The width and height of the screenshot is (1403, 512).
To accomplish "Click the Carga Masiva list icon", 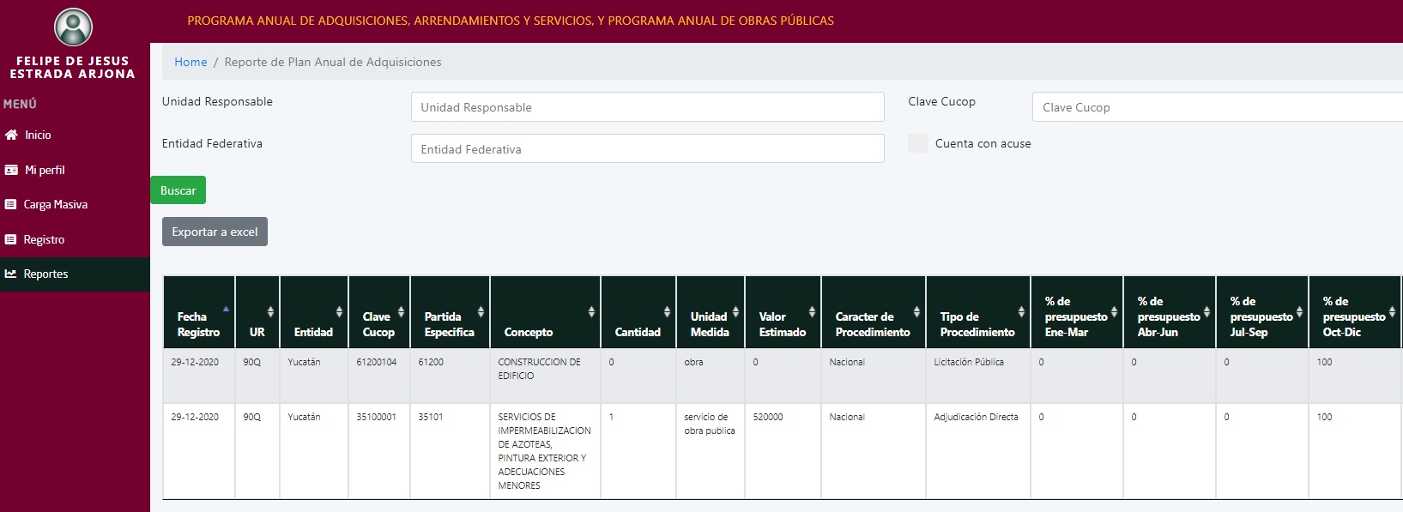I will (10, 204).
